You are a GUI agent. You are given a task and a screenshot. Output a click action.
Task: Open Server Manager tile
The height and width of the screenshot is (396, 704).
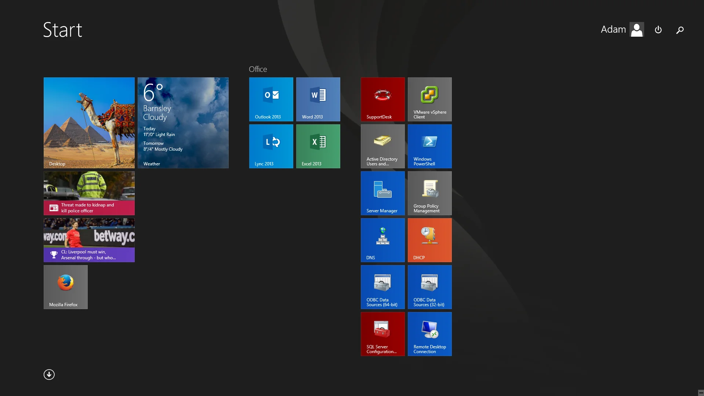(x=382, y=193)
